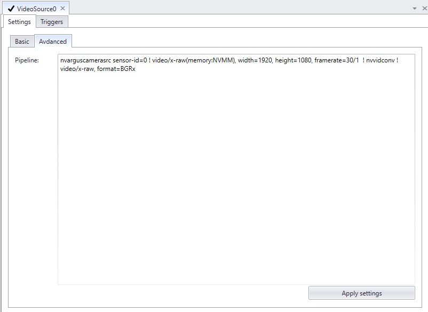Open the document list dropdown arrow
The height and width of the screenshot is (312, 428).
[x=415, y=9]
